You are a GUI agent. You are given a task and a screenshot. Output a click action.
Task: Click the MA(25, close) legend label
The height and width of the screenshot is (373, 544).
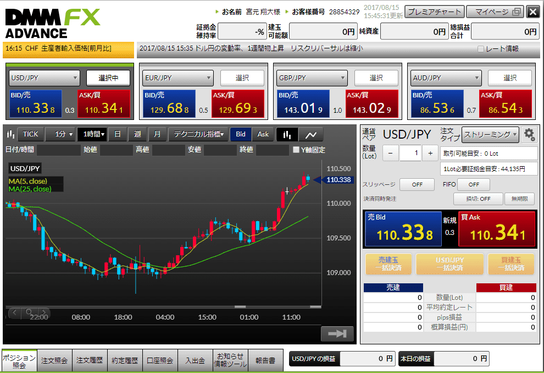click(30, 189)
